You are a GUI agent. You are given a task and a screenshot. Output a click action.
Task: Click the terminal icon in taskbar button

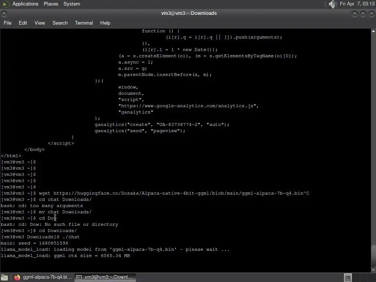79,278
